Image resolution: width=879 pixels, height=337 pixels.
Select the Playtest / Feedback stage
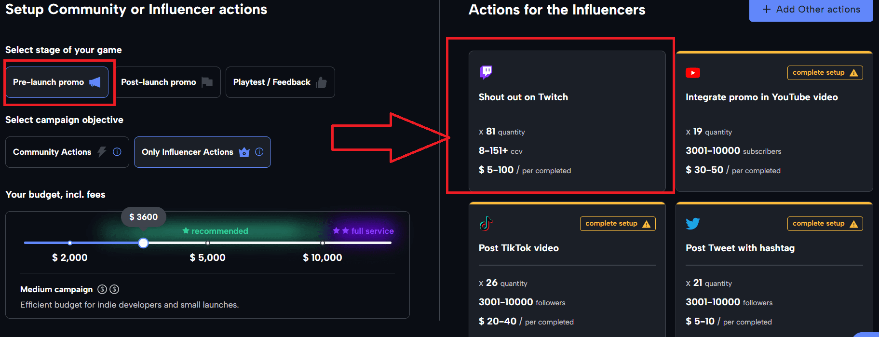tap(280, 82)
